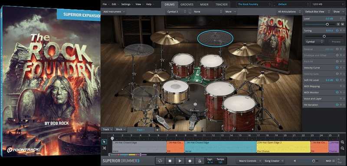Adjust the master volume slider
Viewport: 347px width, 166px height.
pyautogui.click(x=313, y=161)
